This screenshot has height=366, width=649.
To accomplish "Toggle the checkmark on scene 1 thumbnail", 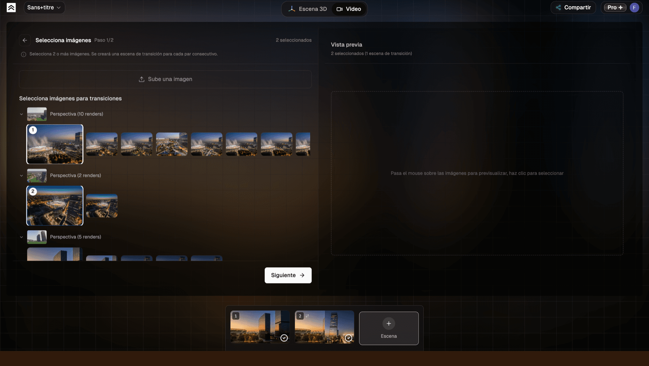I will pyautogui.click(x=284, y=338).
